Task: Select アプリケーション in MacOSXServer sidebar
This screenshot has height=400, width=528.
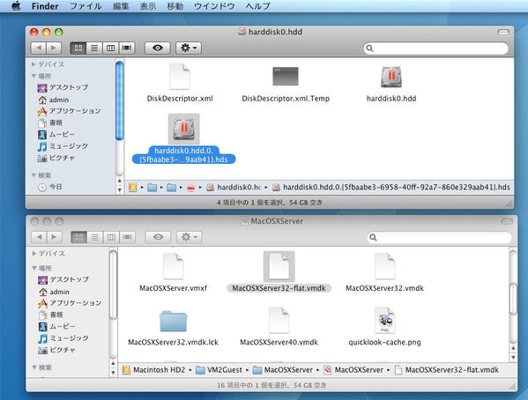Action: coord(70,303)
